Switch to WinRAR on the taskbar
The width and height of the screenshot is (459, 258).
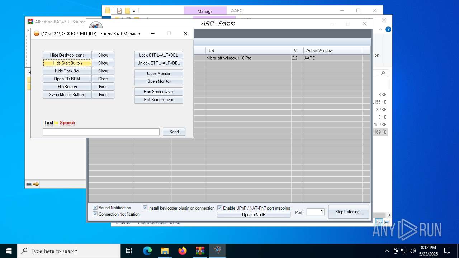[x=200, y=251]
